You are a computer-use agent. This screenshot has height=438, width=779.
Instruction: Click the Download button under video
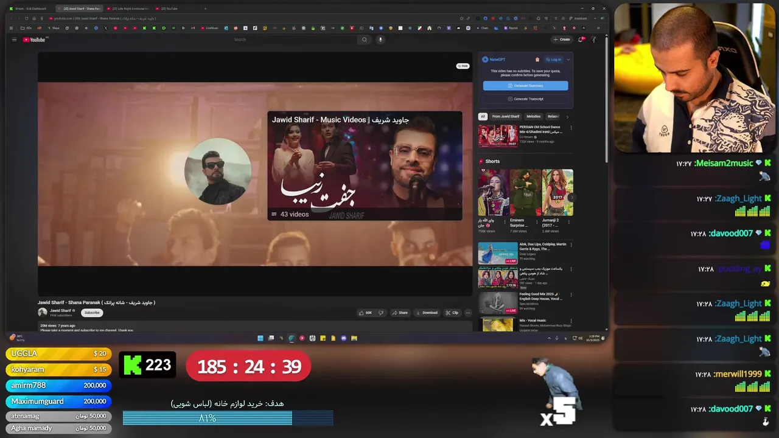point(426,313)
